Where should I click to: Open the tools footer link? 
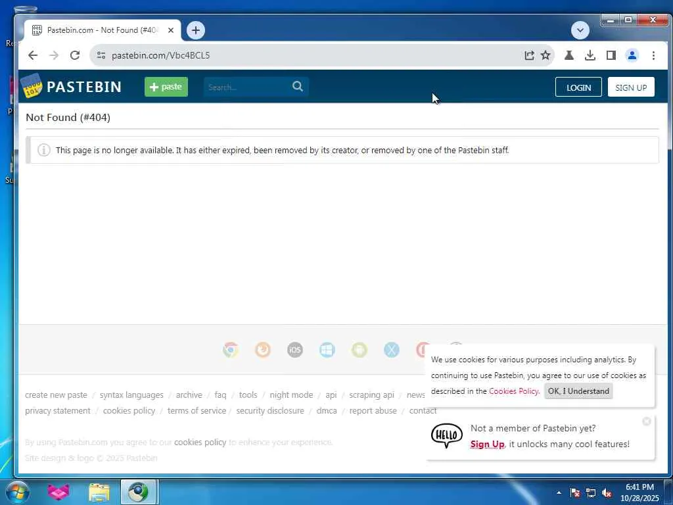click(248, 395)
